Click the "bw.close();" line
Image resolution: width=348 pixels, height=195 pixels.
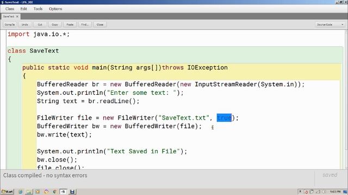click(57, 160)
